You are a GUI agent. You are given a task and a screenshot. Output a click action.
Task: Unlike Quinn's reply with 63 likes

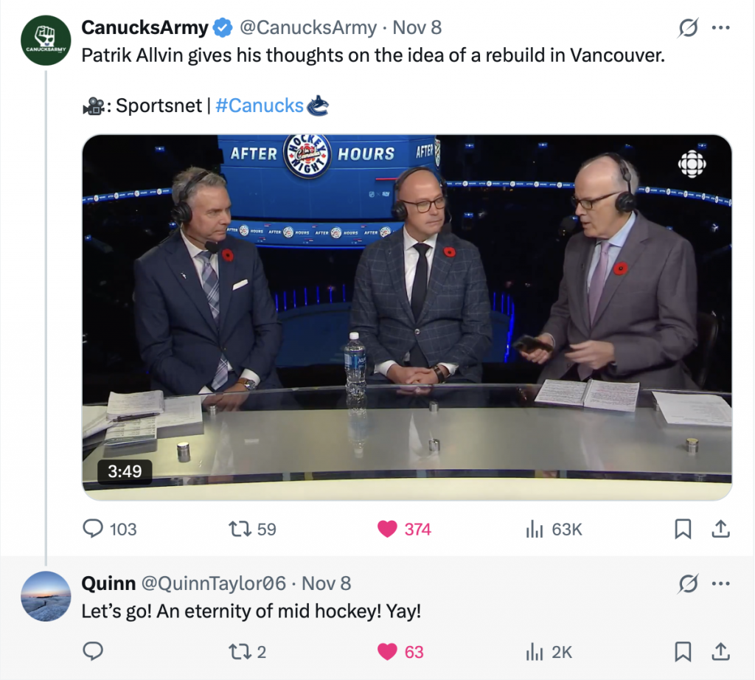pos(388,651)
